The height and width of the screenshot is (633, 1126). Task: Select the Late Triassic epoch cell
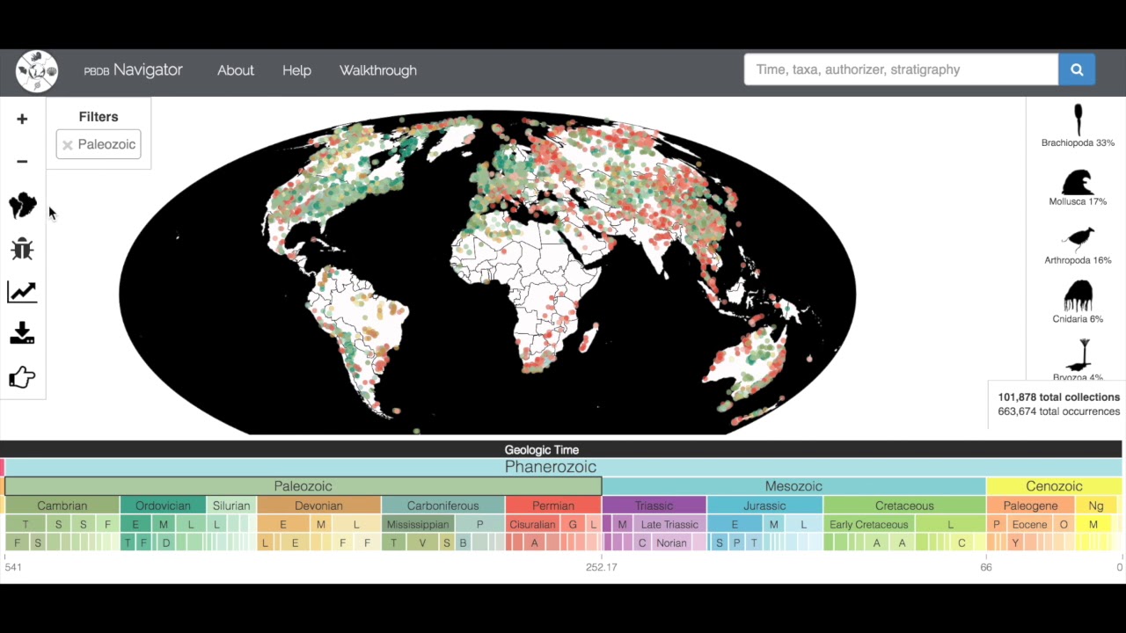click(669, 525)
